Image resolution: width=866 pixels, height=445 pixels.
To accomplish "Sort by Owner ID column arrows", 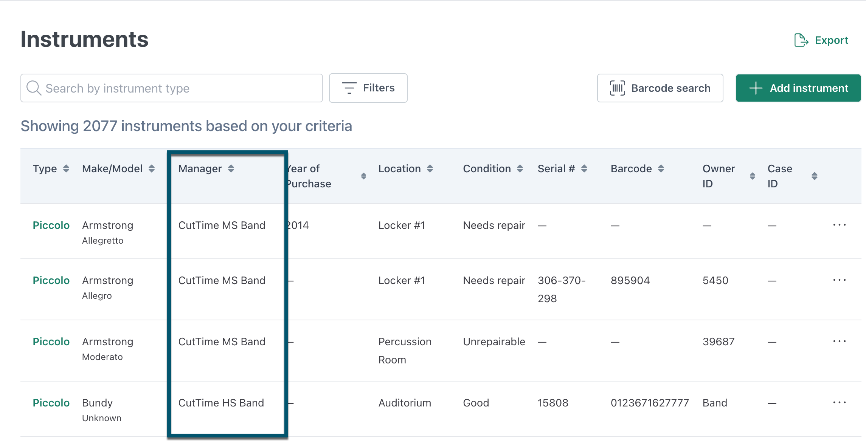I will coord(753,176).
